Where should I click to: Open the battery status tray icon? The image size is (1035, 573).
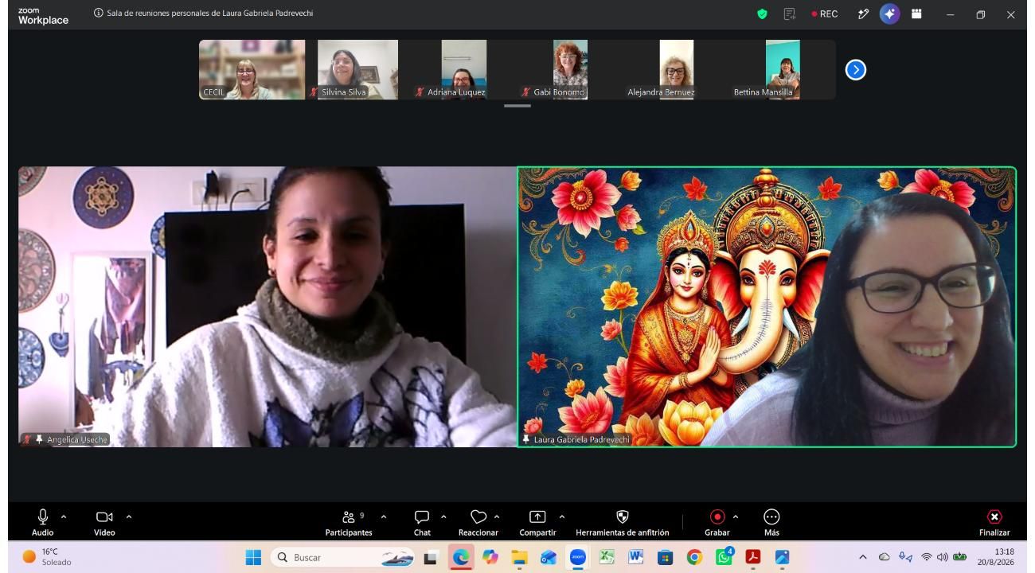(959, 557)
